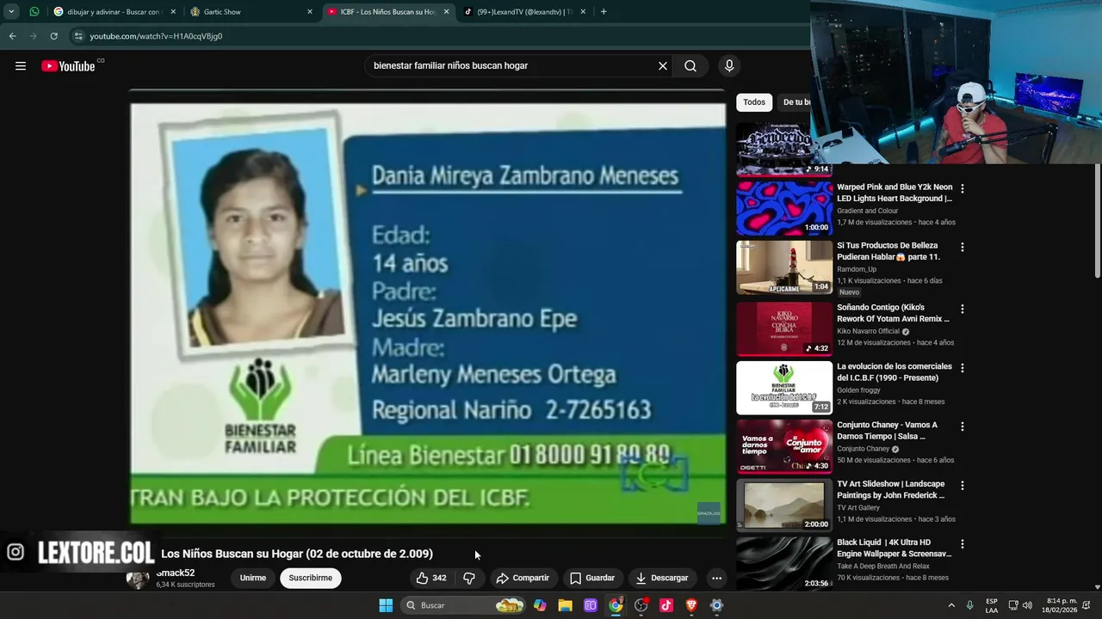Open La evolucion de los comerciales title

click(x=895, y=372)
